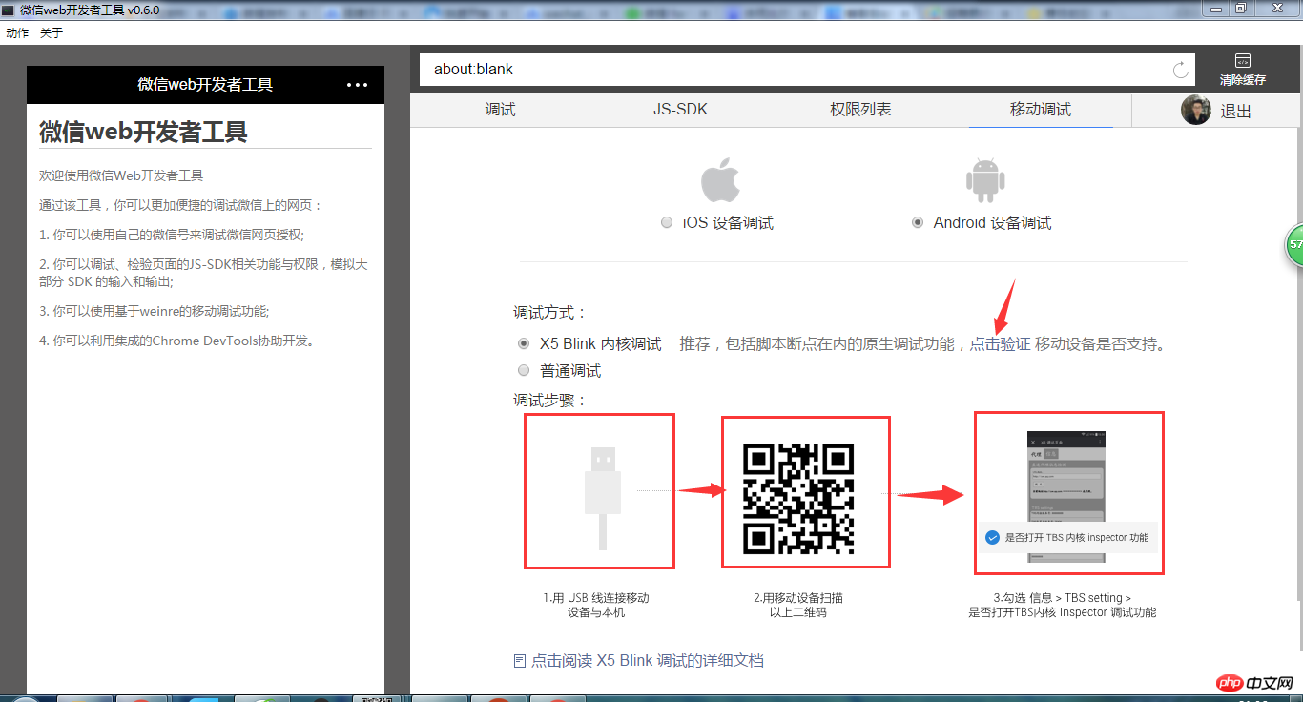Click the line about weinre 移动调试功能
The height and width of the screenshot is (702, 1303).
tap(155, 311)
